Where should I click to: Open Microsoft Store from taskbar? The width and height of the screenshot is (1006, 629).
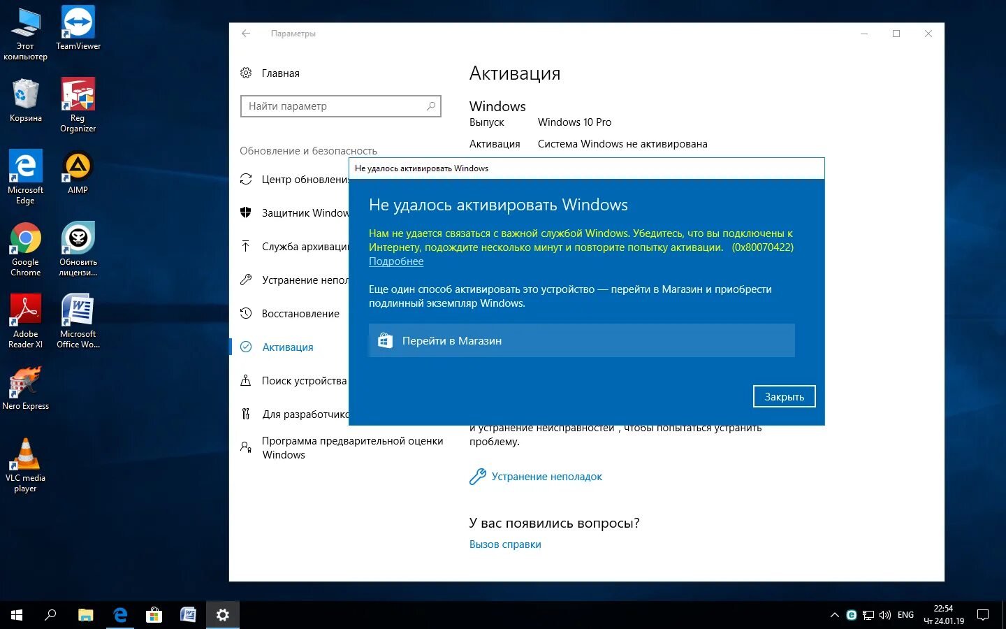pos(154,615)
